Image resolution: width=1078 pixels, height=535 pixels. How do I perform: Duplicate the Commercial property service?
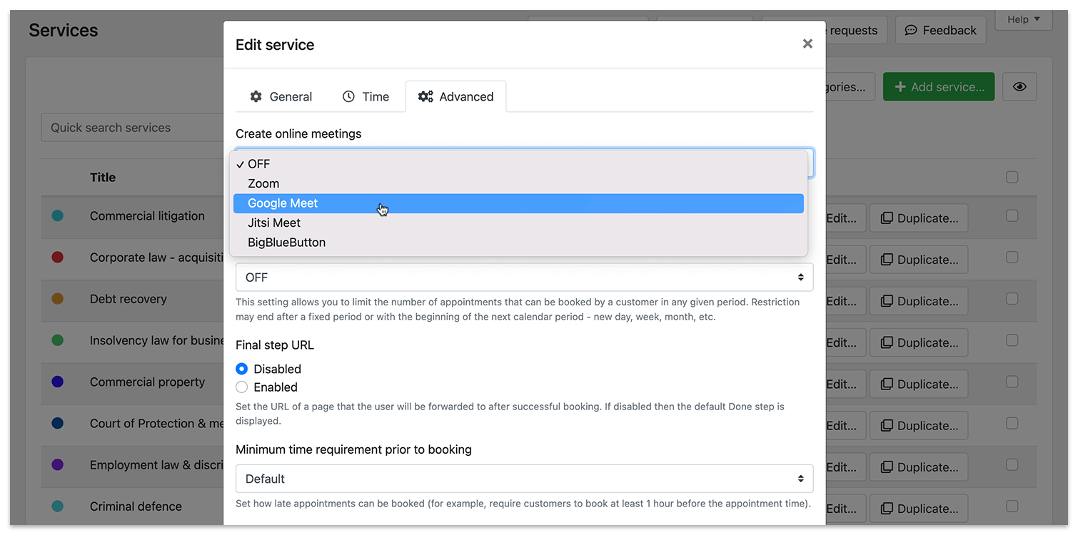(919, 384)
